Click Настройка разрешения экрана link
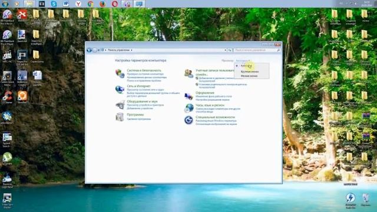Screen dimensions: 377x212 (x=213, y=100)
